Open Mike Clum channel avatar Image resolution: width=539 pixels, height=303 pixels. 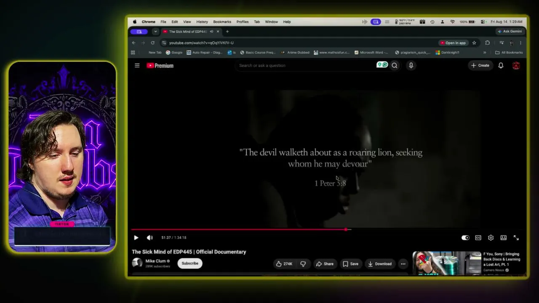coord(137,263)
